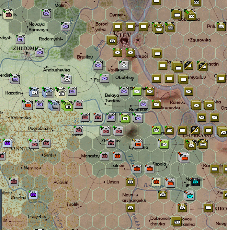
Task: Select black -R- counter at Cherkassy
Action: tap(195, 130)
